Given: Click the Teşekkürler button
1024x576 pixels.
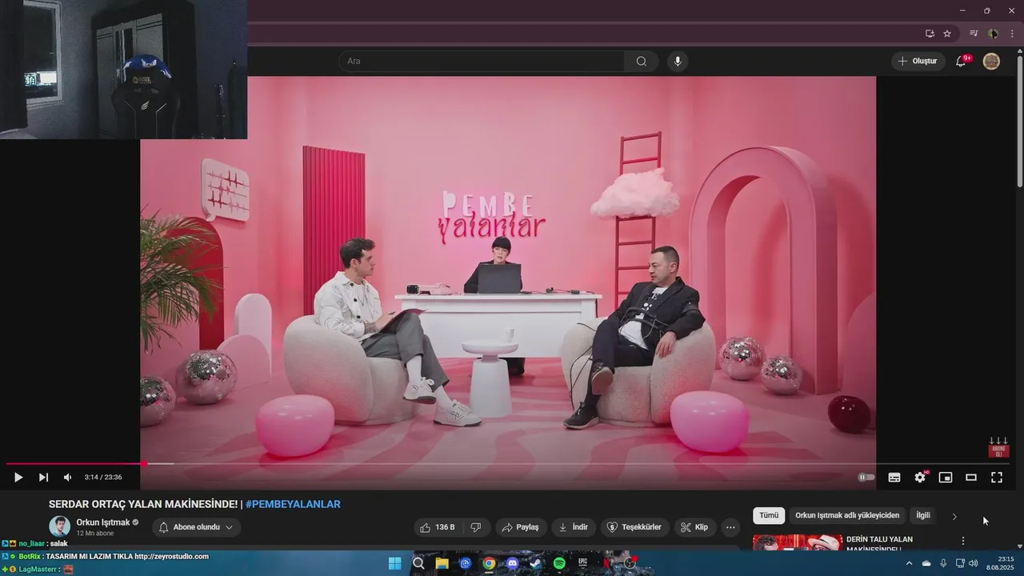Looking at the screenshot, I should (634, 527).
